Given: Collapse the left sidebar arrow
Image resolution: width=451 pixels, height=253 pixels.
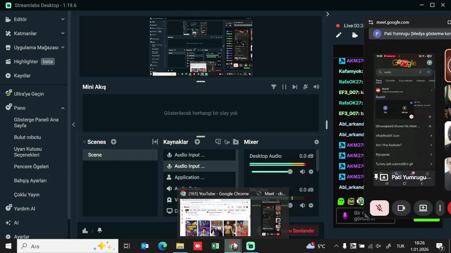Looking at the screenshot, I should click(73, 124).
